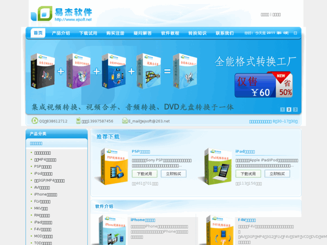327x245 pixels.
Task: Click the 产品分类 sidebar header
Action: (57, 134)
